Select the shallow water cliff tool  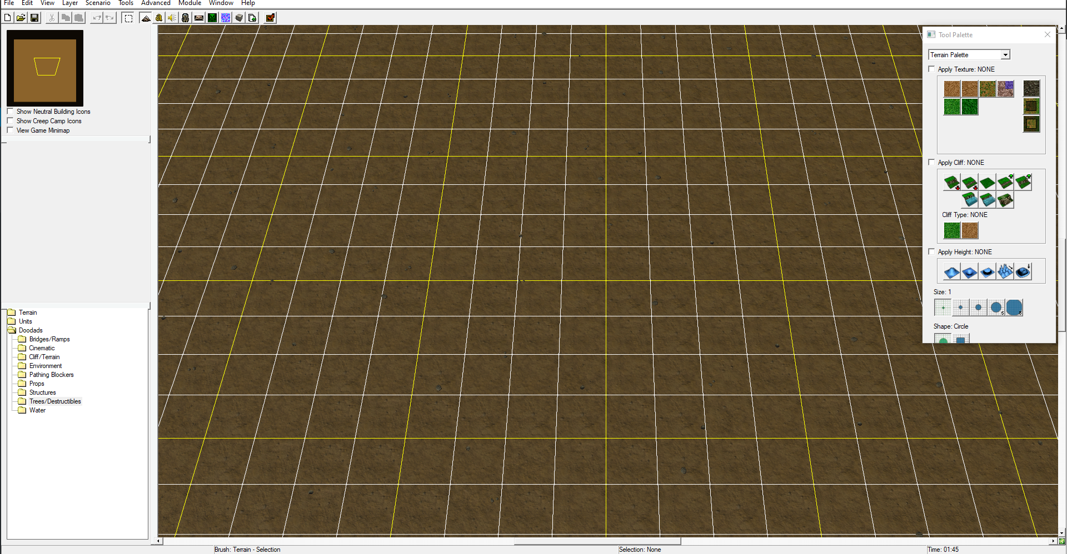988,200
